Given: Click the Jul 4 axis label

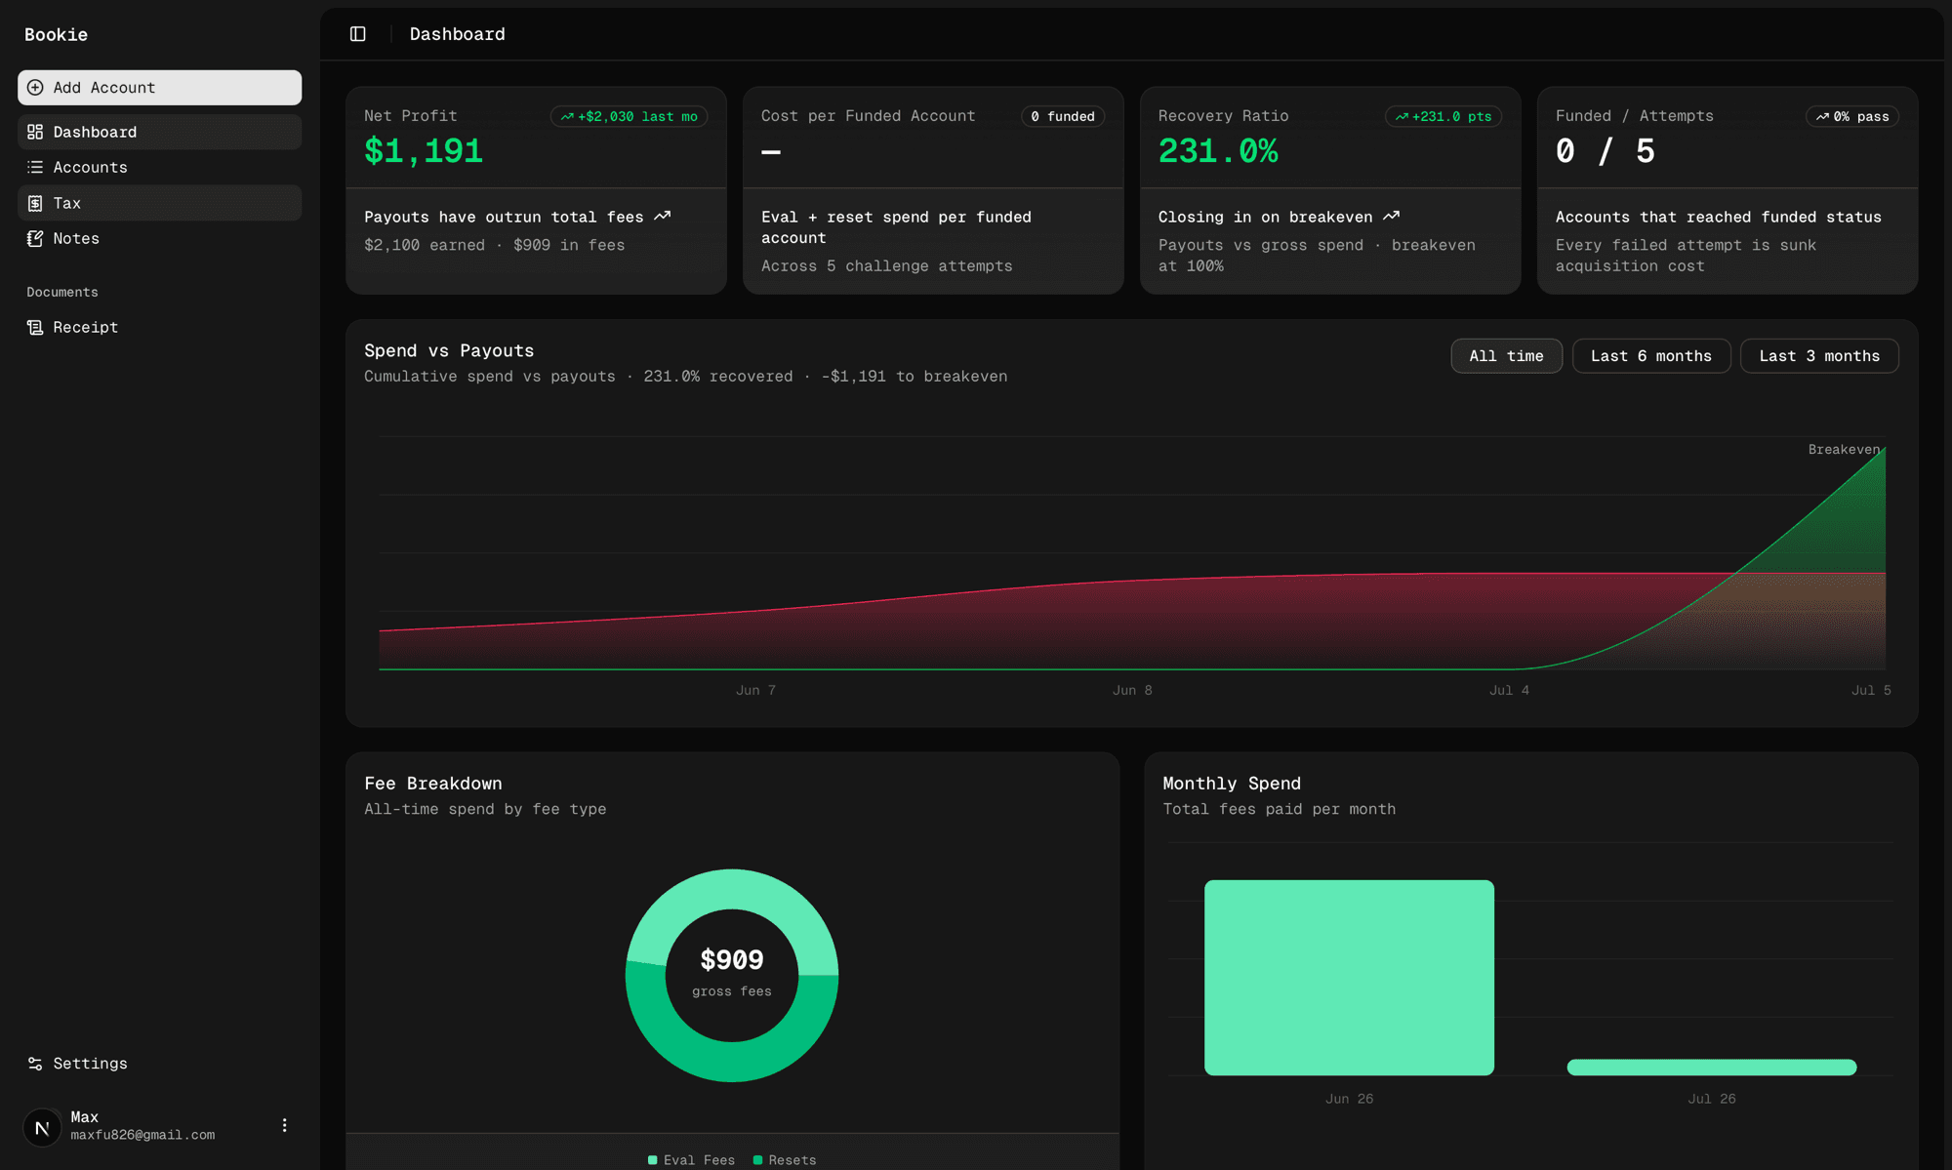Looking at the screenshot, I should coord(1509,691).
